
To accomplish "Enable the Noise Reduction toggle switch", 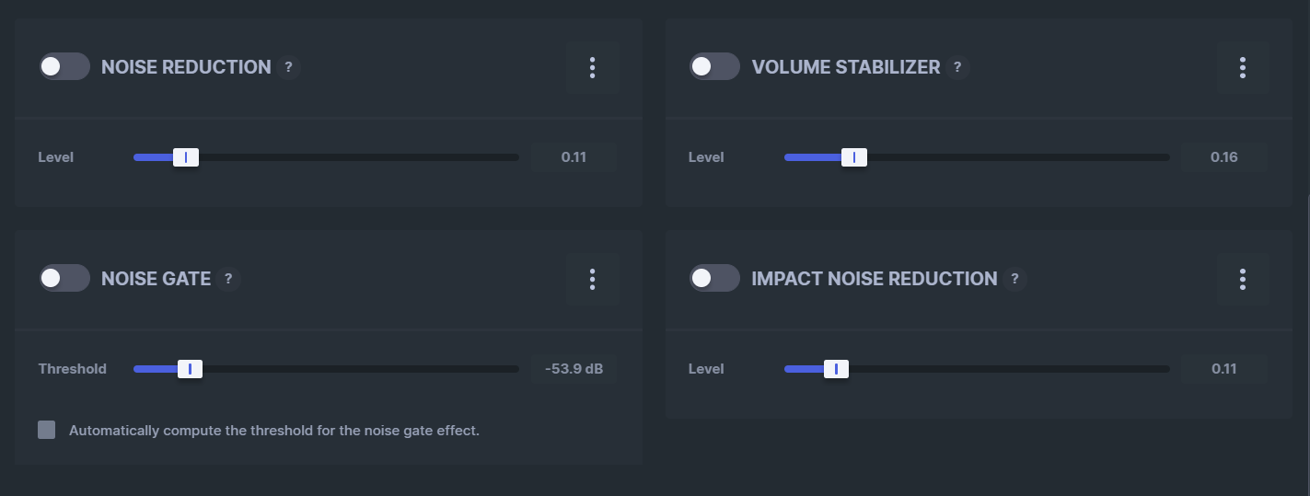I will click(x=64, y=66).
